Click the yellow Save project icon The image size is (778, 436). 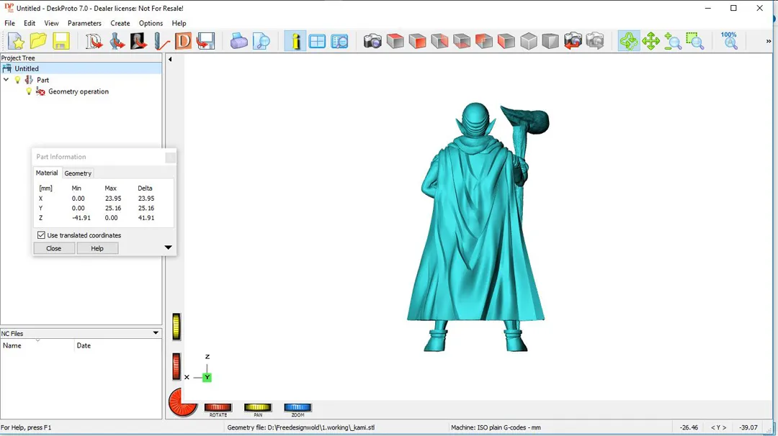[x=61, y=41]
